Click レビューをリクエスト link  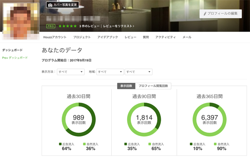(119, 26)
